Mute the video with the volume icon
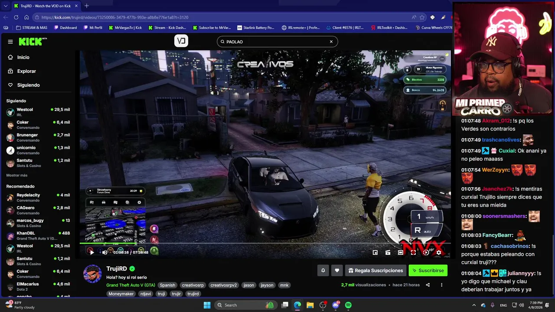Image resolution: width=555 pixels, height=312 pixels. pyautogui.click(x=104, y=252)
